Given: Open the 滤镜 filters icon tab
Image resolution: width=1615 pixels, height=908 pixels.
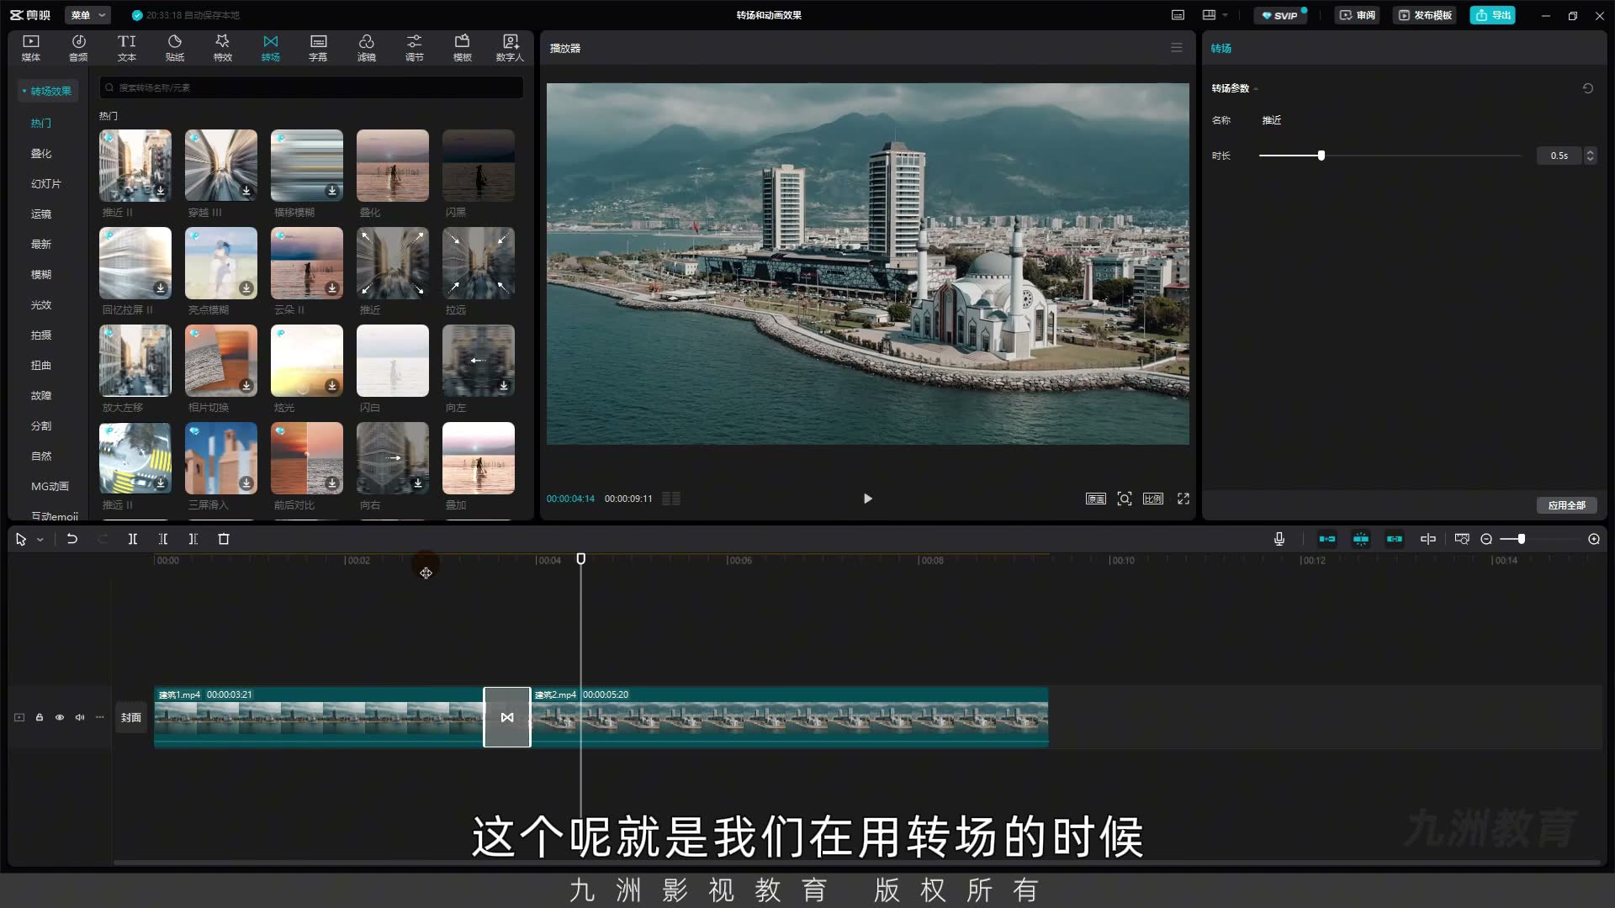Looking at the screenshot, I should pos(367,48).
